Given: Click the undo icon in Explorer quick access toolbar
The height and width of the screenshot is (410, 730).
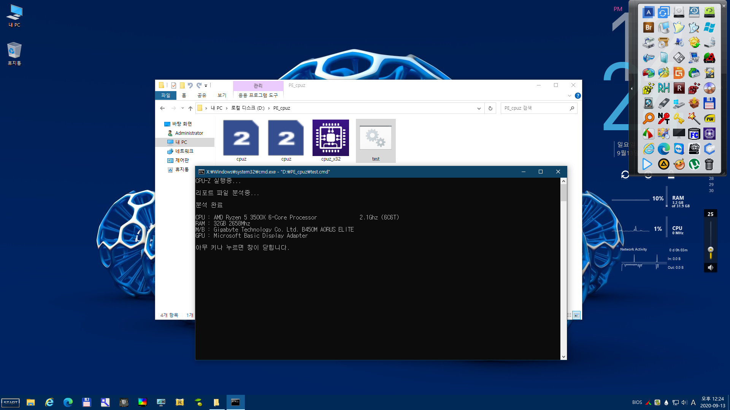Looking at the screenshot, I should [x=190, y=85].
